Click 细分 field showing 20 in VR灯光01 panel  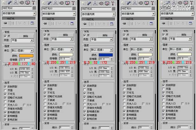click(x=144, y=127)
